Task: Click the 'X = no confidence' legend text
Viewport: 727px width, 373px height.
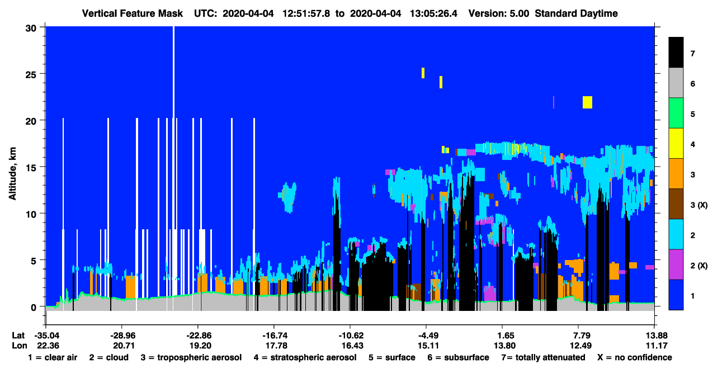Action: coord(635,357)
